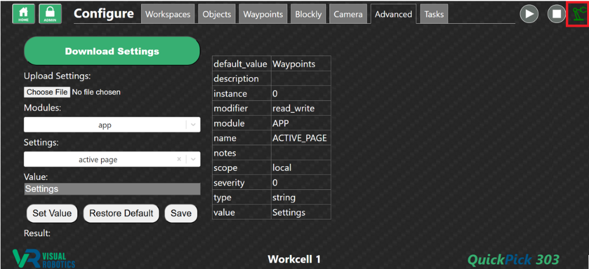This screenshot has width=589, height=269.
Task: Click the value row cell showing Settings
Action: (x=301, y=212)
